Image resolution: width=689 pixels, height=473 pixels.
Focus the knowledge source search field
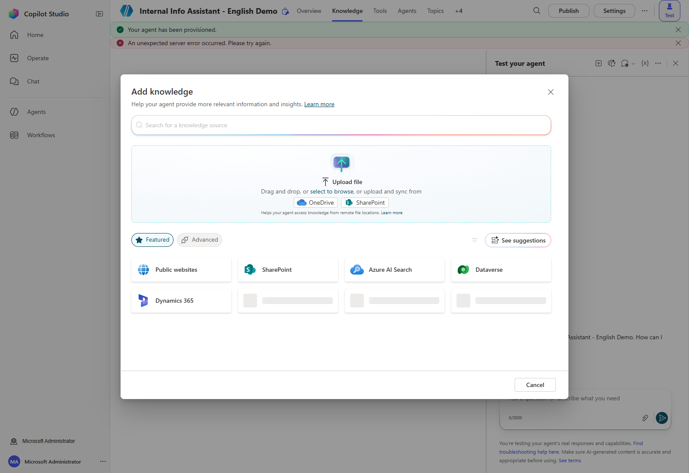point(341,125)
